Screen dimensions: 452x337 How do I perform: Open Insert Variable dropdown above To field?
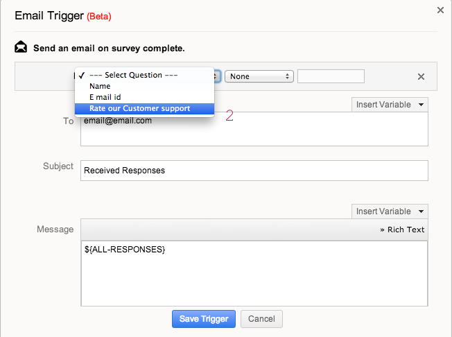click(390, 105)
